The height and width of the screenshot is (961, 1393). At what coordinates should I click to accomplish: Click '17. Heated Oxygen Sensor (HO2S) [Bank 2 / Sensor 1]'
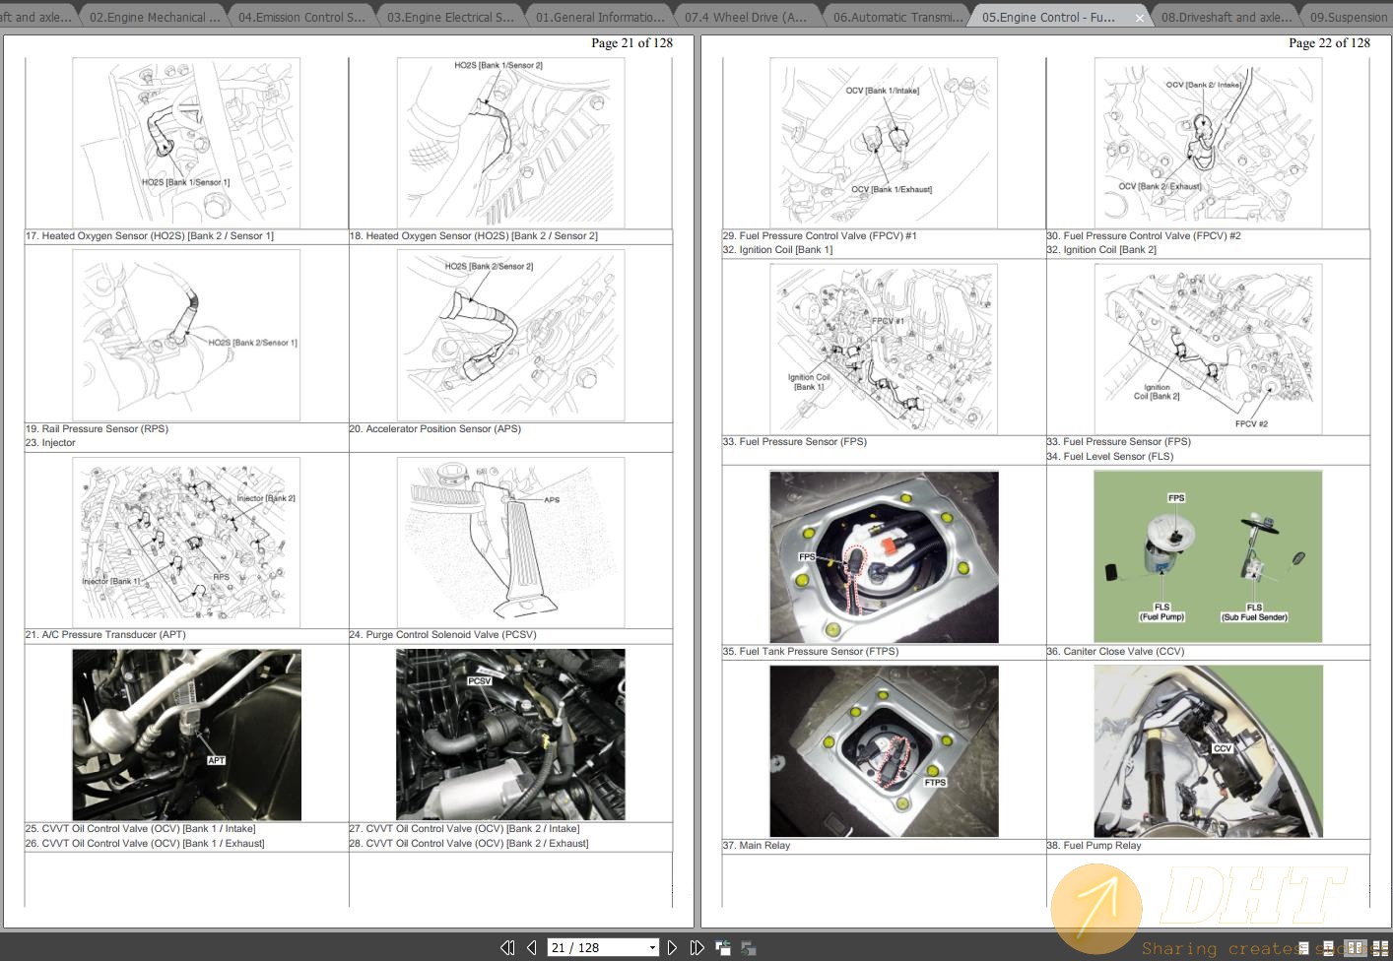(x=150, y=236)
